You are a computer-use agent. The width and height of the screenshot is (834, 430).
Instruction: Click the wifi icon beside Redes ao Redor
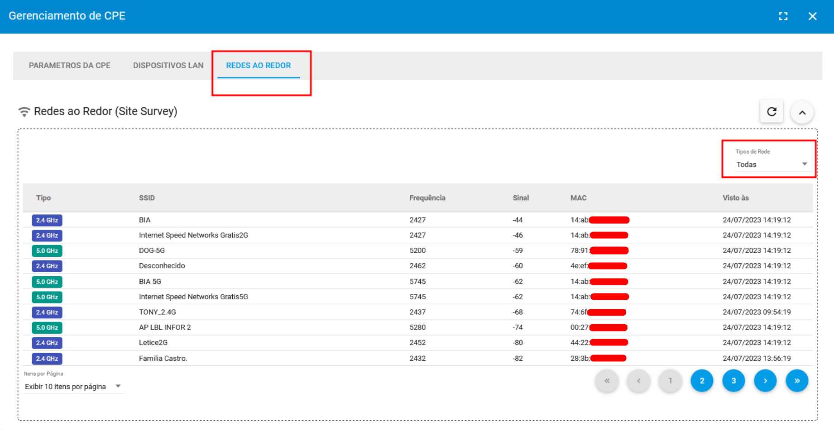coord(24,112)
